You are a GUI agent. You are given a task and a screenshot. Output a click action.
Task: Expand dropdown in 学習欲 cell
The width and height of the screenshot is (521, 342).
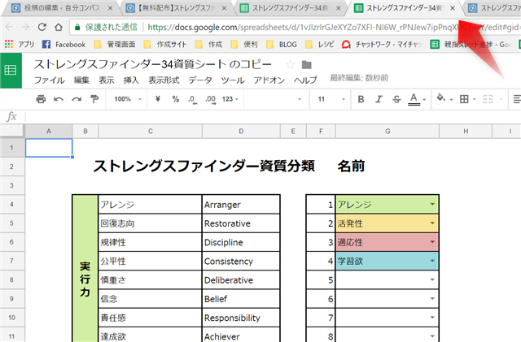[x=432, y=261]
